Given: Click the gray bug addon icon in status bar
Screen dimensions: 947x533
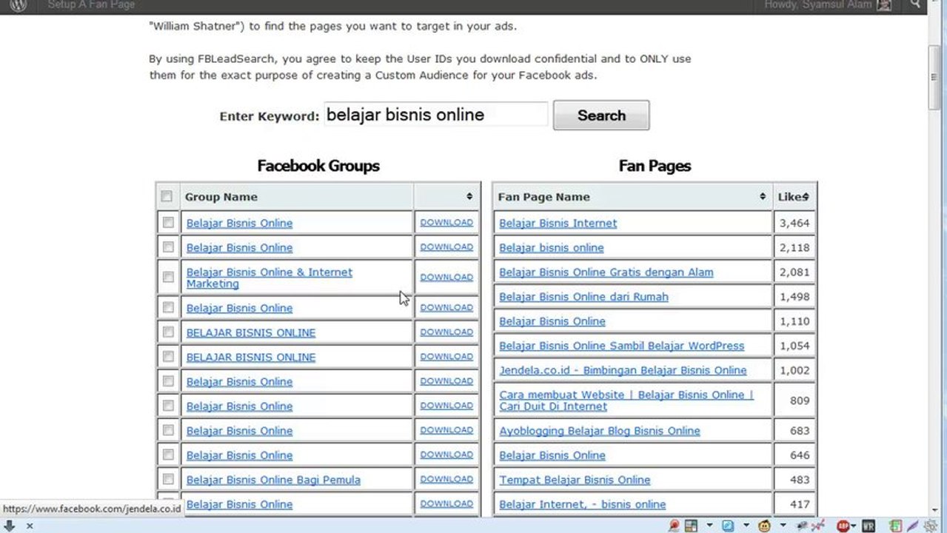Looking at the screenshot, I should point(802,526).
